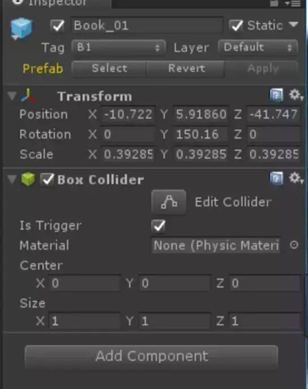This screenshot has width=308, height=389.
Task: Click the Position X field -10.722
Action: click(x=128, y=115)
